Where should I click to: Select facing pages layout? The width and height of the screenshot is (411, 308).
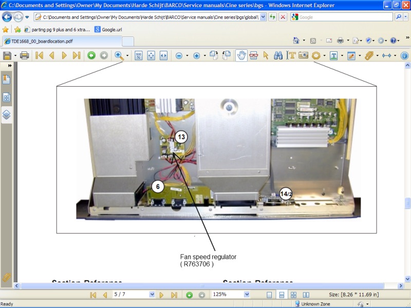tap(306, 295)
